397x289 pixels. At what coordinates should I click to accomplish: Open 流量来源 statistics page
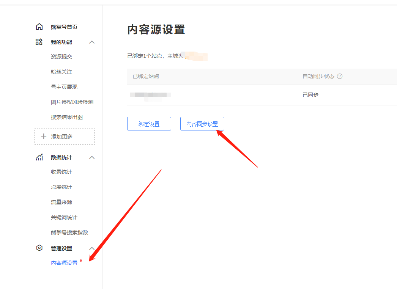click(x=61, y=202)
